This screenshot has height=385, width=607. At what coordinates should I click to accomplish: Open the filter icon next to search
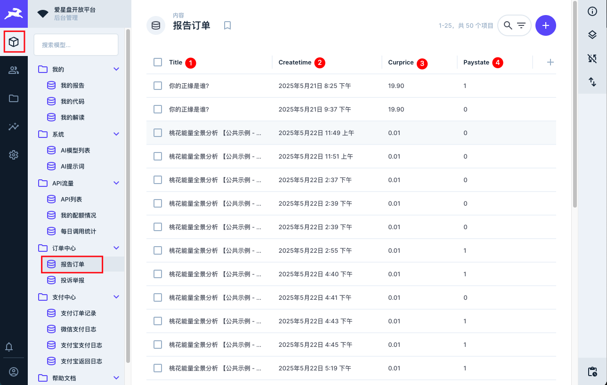coord(521,25)
